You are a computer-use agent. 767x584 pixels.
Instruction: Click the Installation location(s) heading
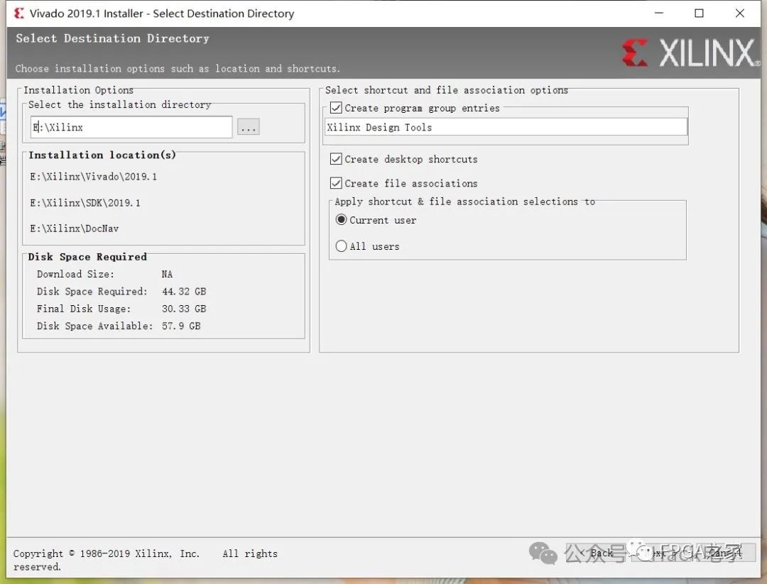[102, 155]
